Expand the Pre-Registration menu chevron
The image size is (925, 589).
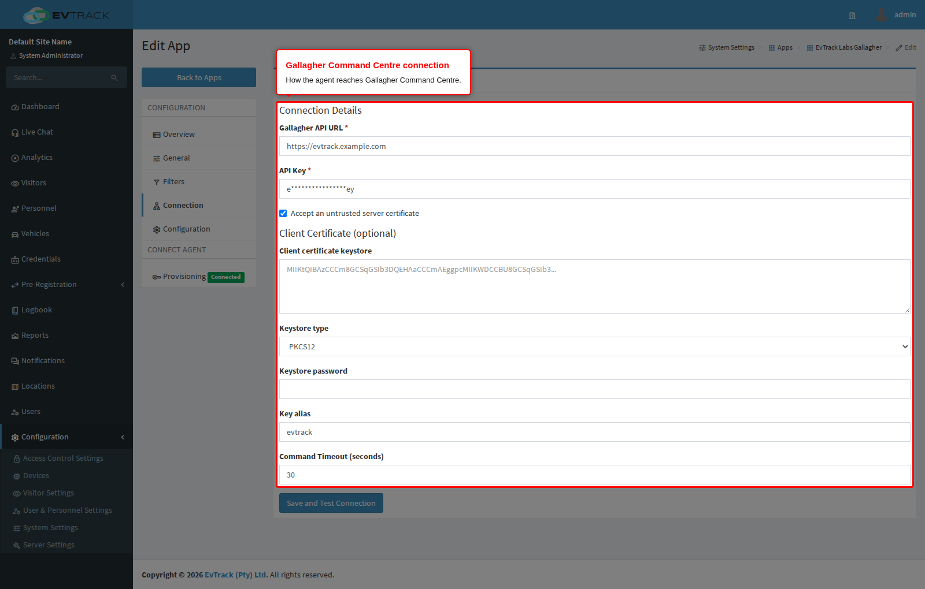pos(123,285)
